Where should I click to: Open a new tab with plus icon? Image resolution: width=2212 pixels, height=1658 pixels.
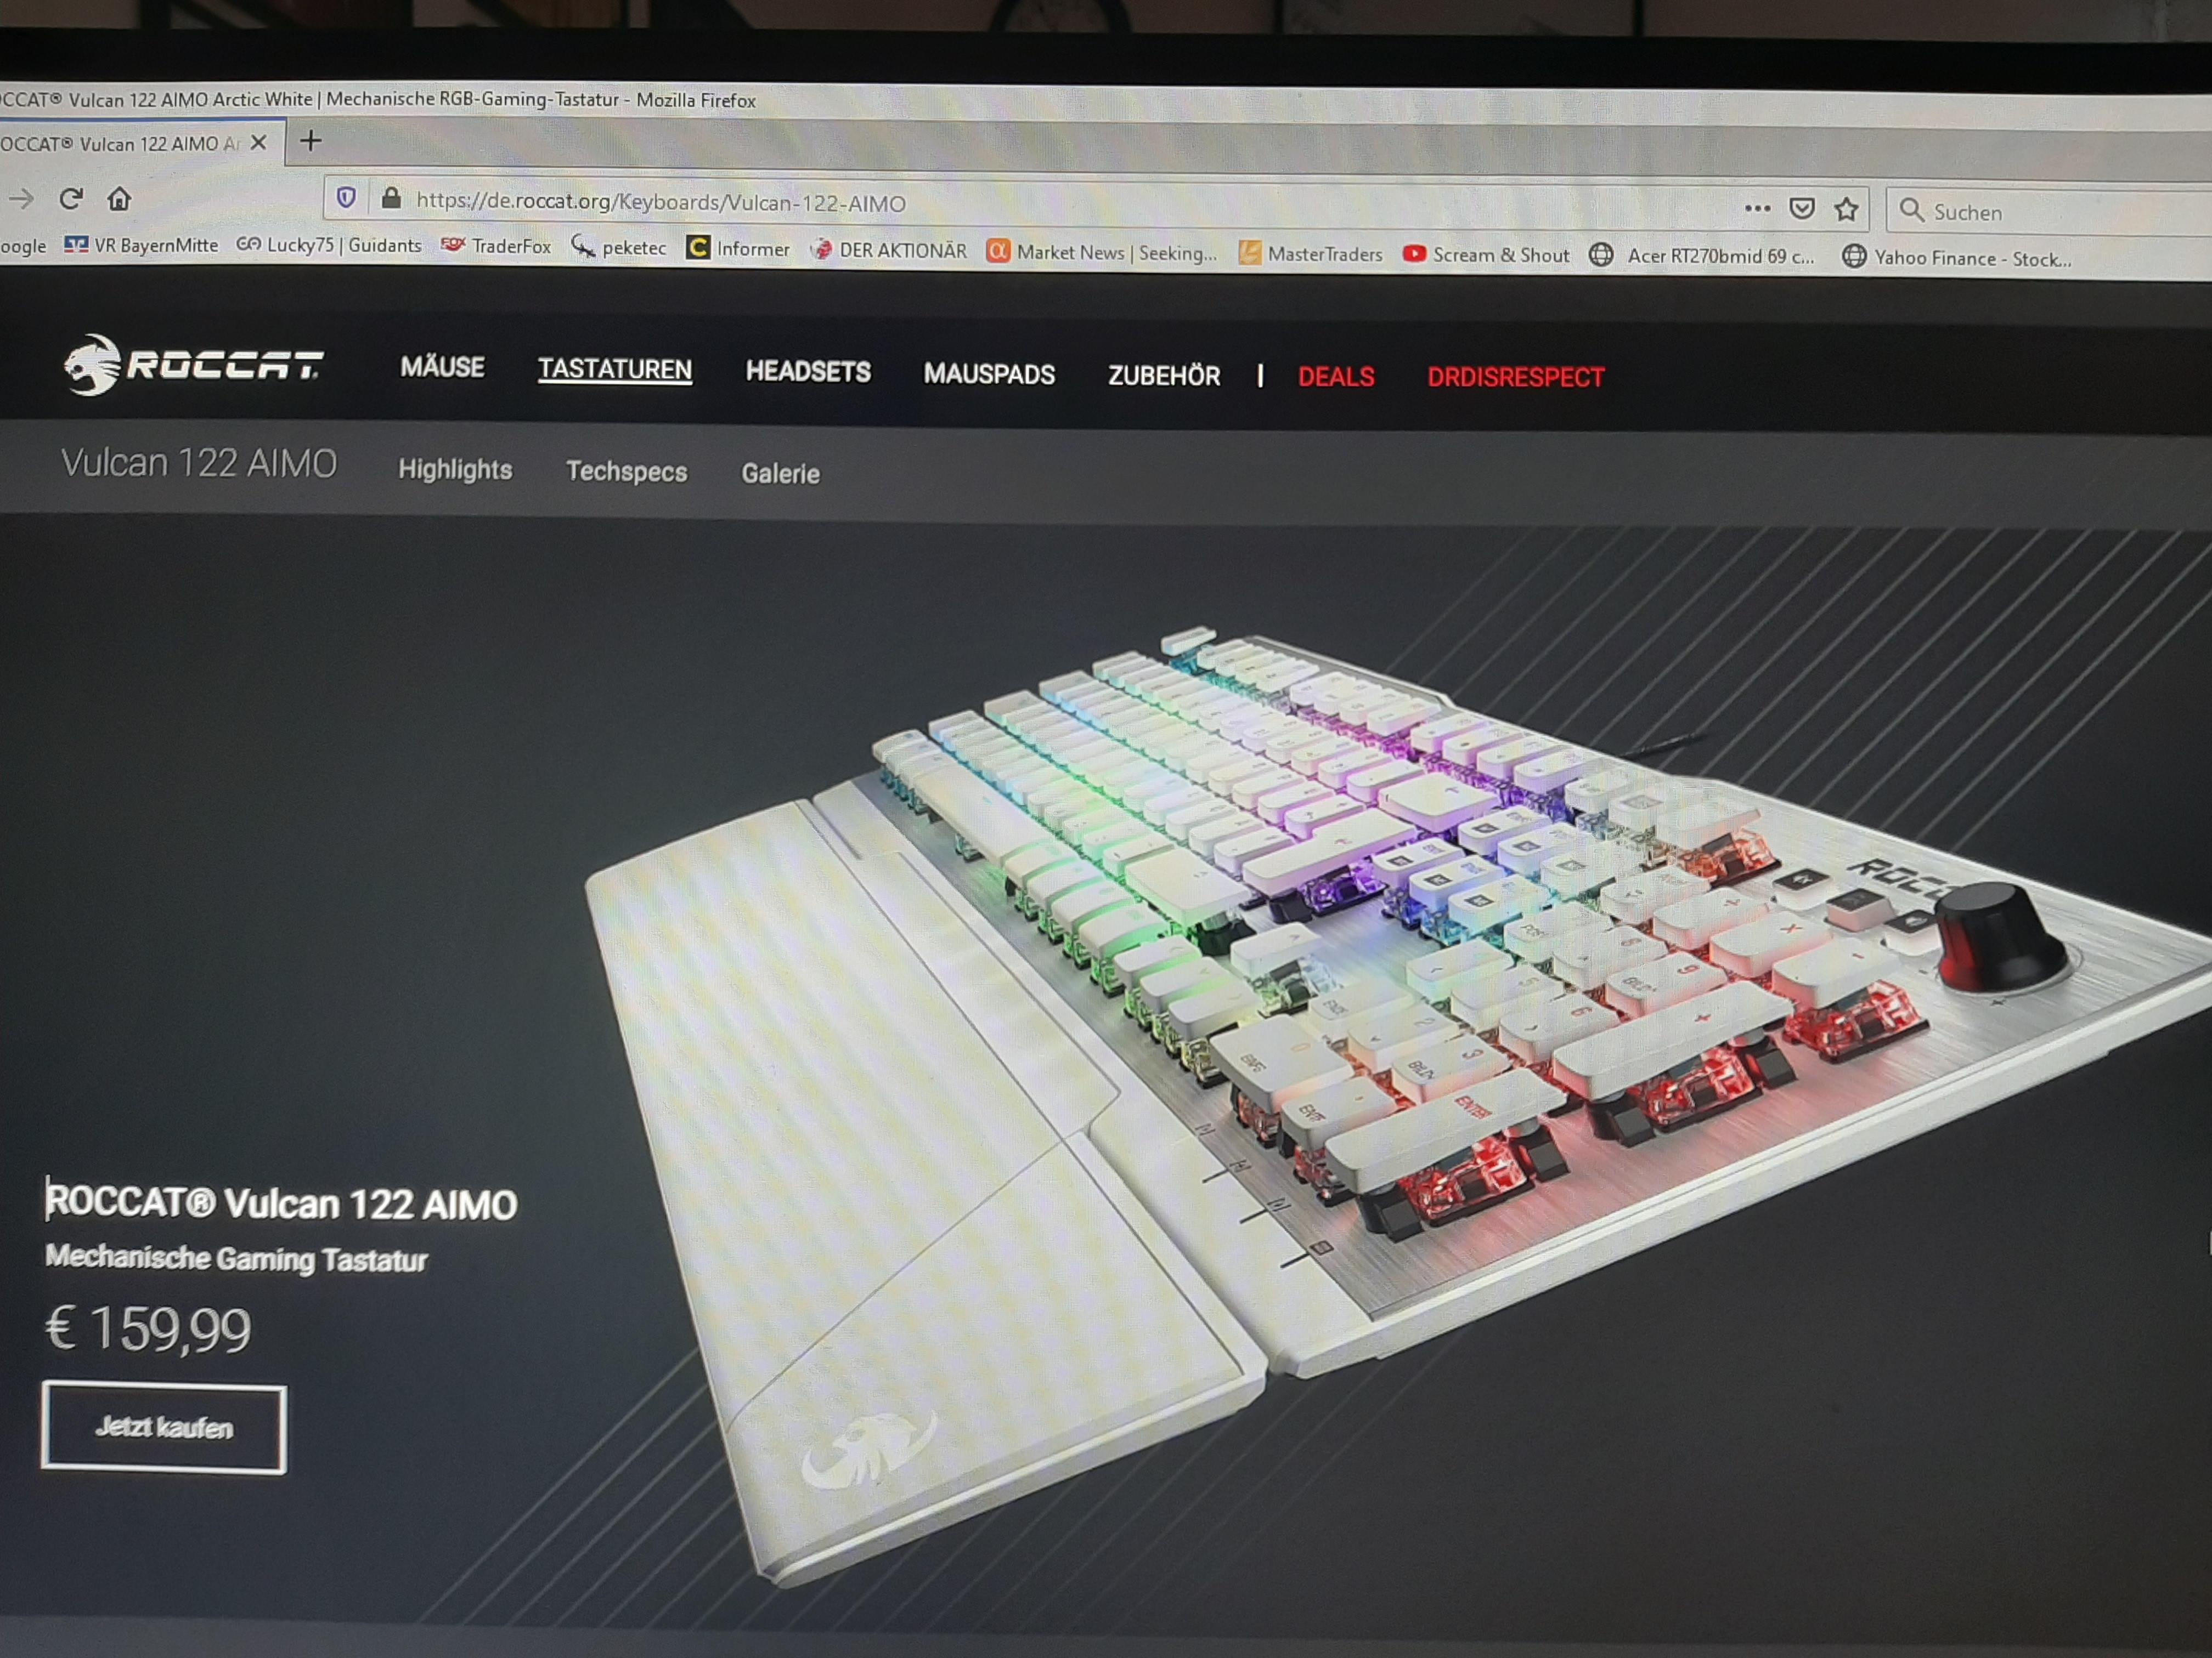[311, 141]
